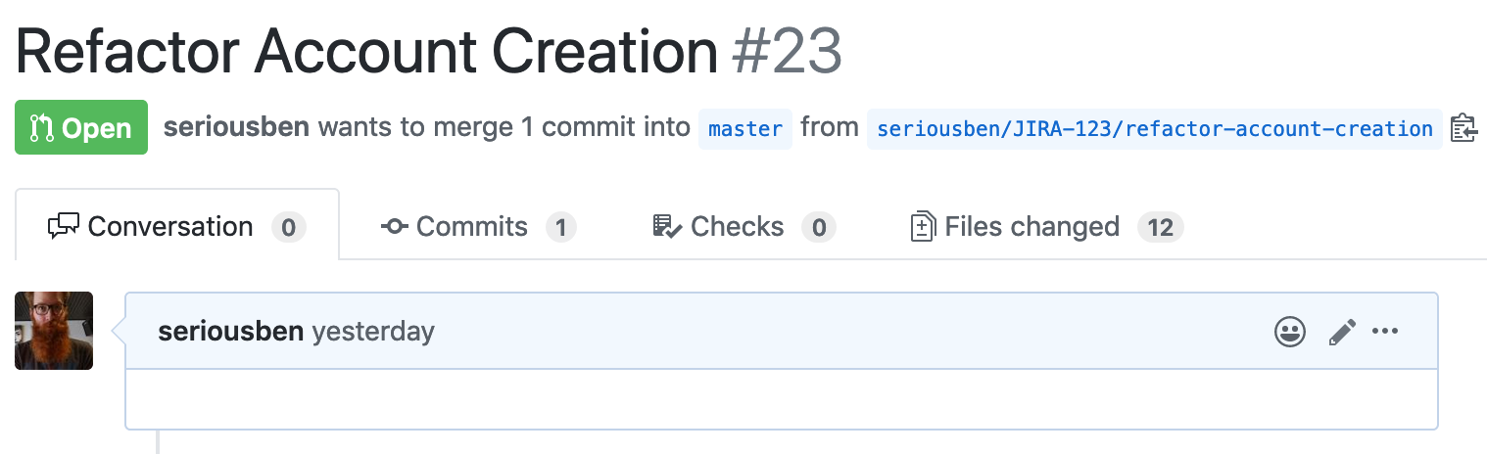Visit seriousben profile from merge description
The image size is (1487, 454).
(x=236, y=127)
